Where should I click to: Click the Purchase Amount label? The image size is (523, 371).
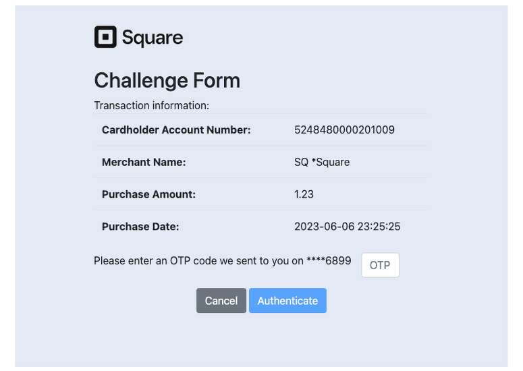pos(148,194)
